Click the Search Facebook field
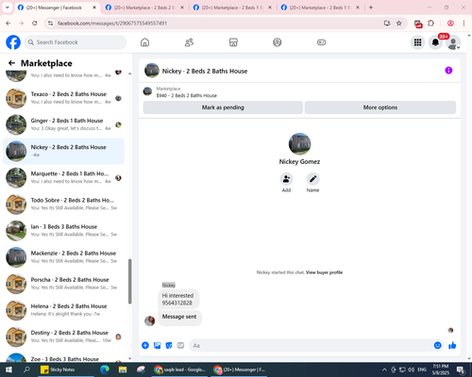The height and width of the screenshot is (377, 472). [76, 42]
